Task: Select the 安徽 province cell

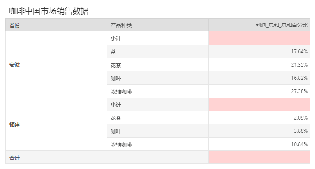Action: click(56, 64)
